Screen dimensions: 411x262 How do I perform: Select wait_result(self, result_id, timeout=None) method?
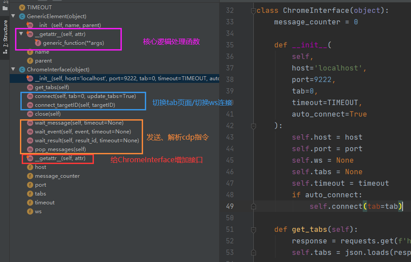pos(87,141)
